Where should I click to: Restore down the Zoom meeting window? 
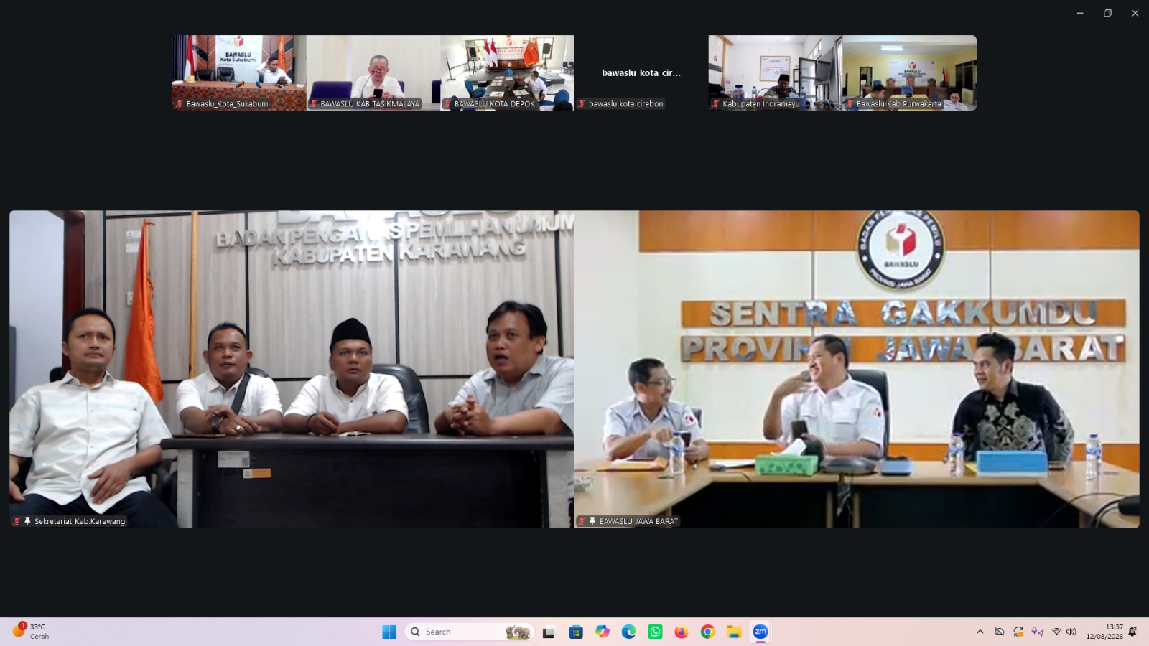1107,13
